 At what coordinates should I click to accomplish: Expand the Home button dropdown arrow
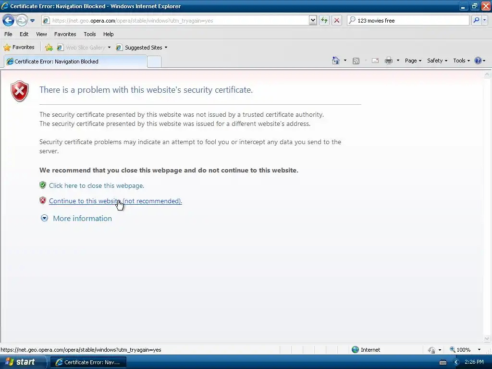(x=345, y=61)
